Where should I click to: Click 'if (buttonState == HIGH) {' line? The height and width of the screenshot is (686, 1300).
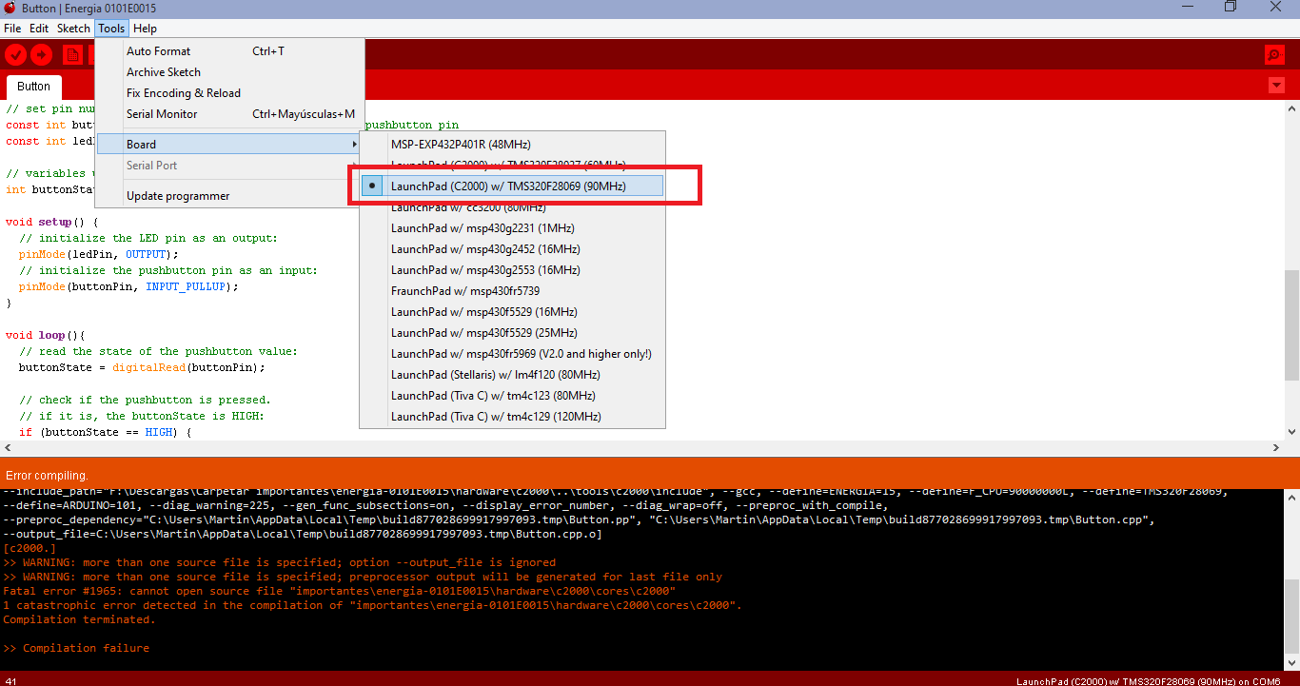coord(105,432)
